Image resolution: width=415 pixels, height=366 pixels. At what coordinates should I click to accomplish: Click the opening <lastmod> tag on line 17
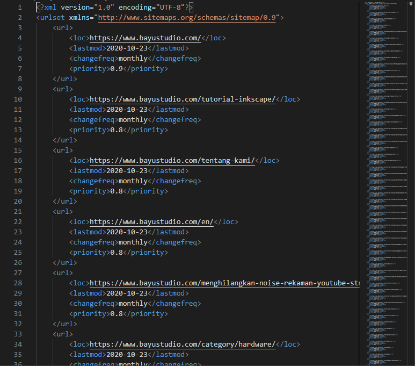tap(88, 171)
